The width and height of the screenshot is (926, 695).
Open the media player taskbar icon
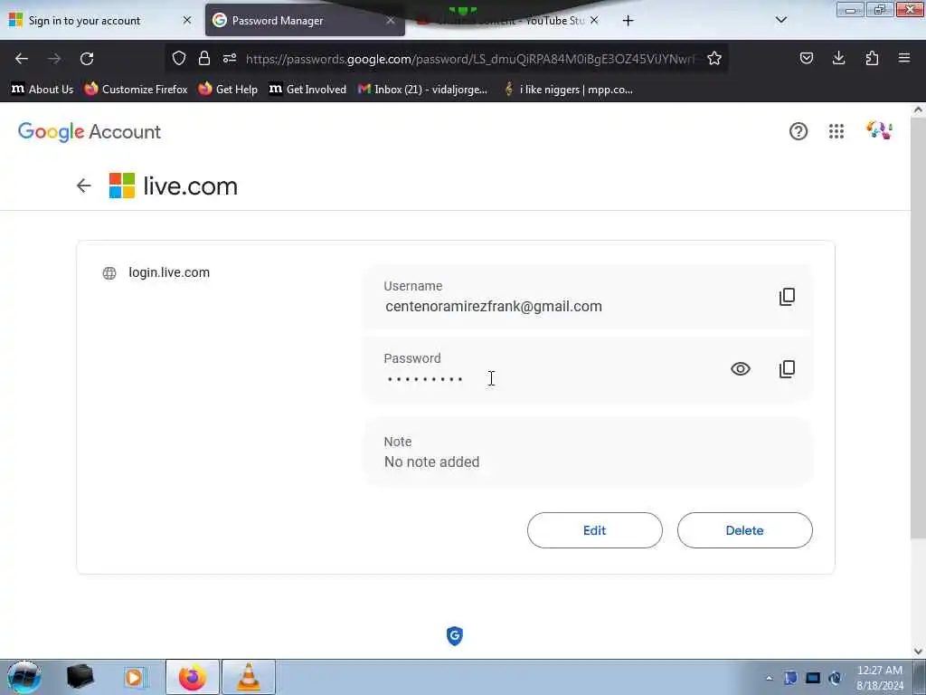coord(135,677)
